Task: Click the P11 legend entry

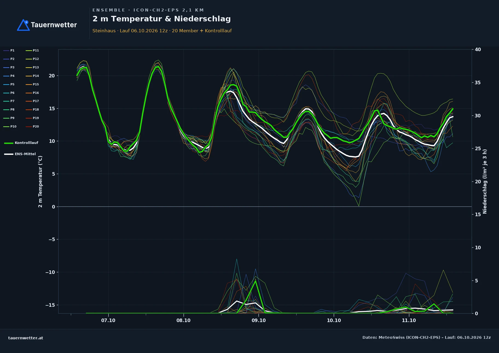Action: (32, 50)
